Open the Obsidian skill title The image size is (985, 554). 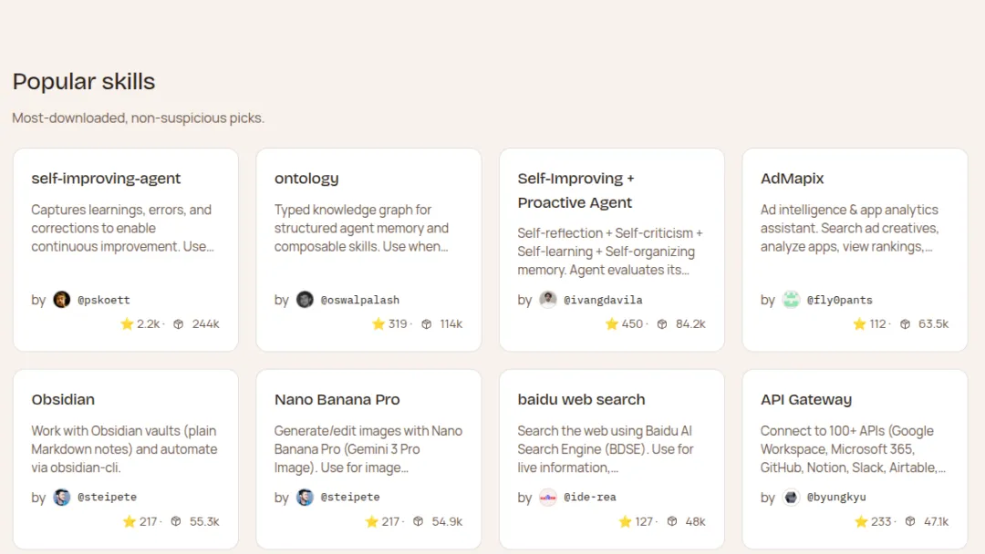[x=63, y=400]
